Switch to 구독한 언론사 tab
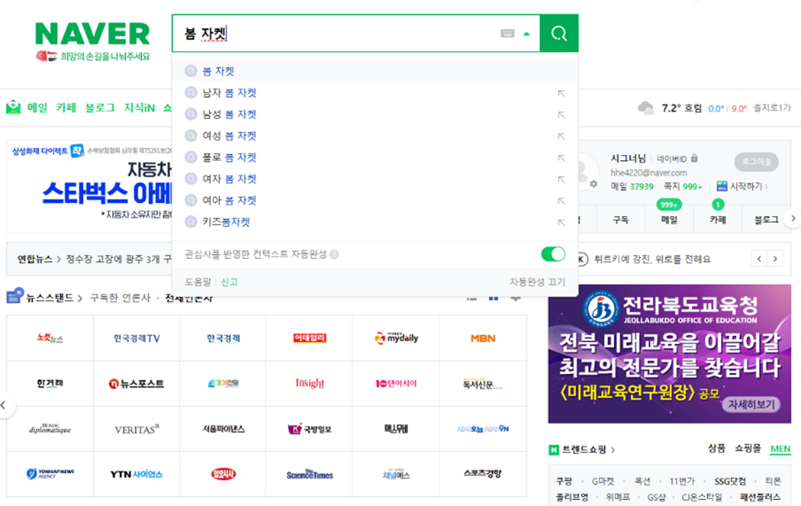The image size is (801, 506). pyautogui.click(x=120, y=298)
